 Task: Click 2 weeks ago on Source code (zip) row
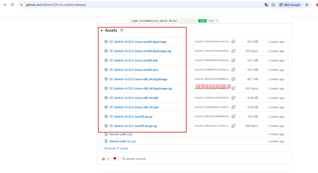pyautogui.click(x=276, y=134)
